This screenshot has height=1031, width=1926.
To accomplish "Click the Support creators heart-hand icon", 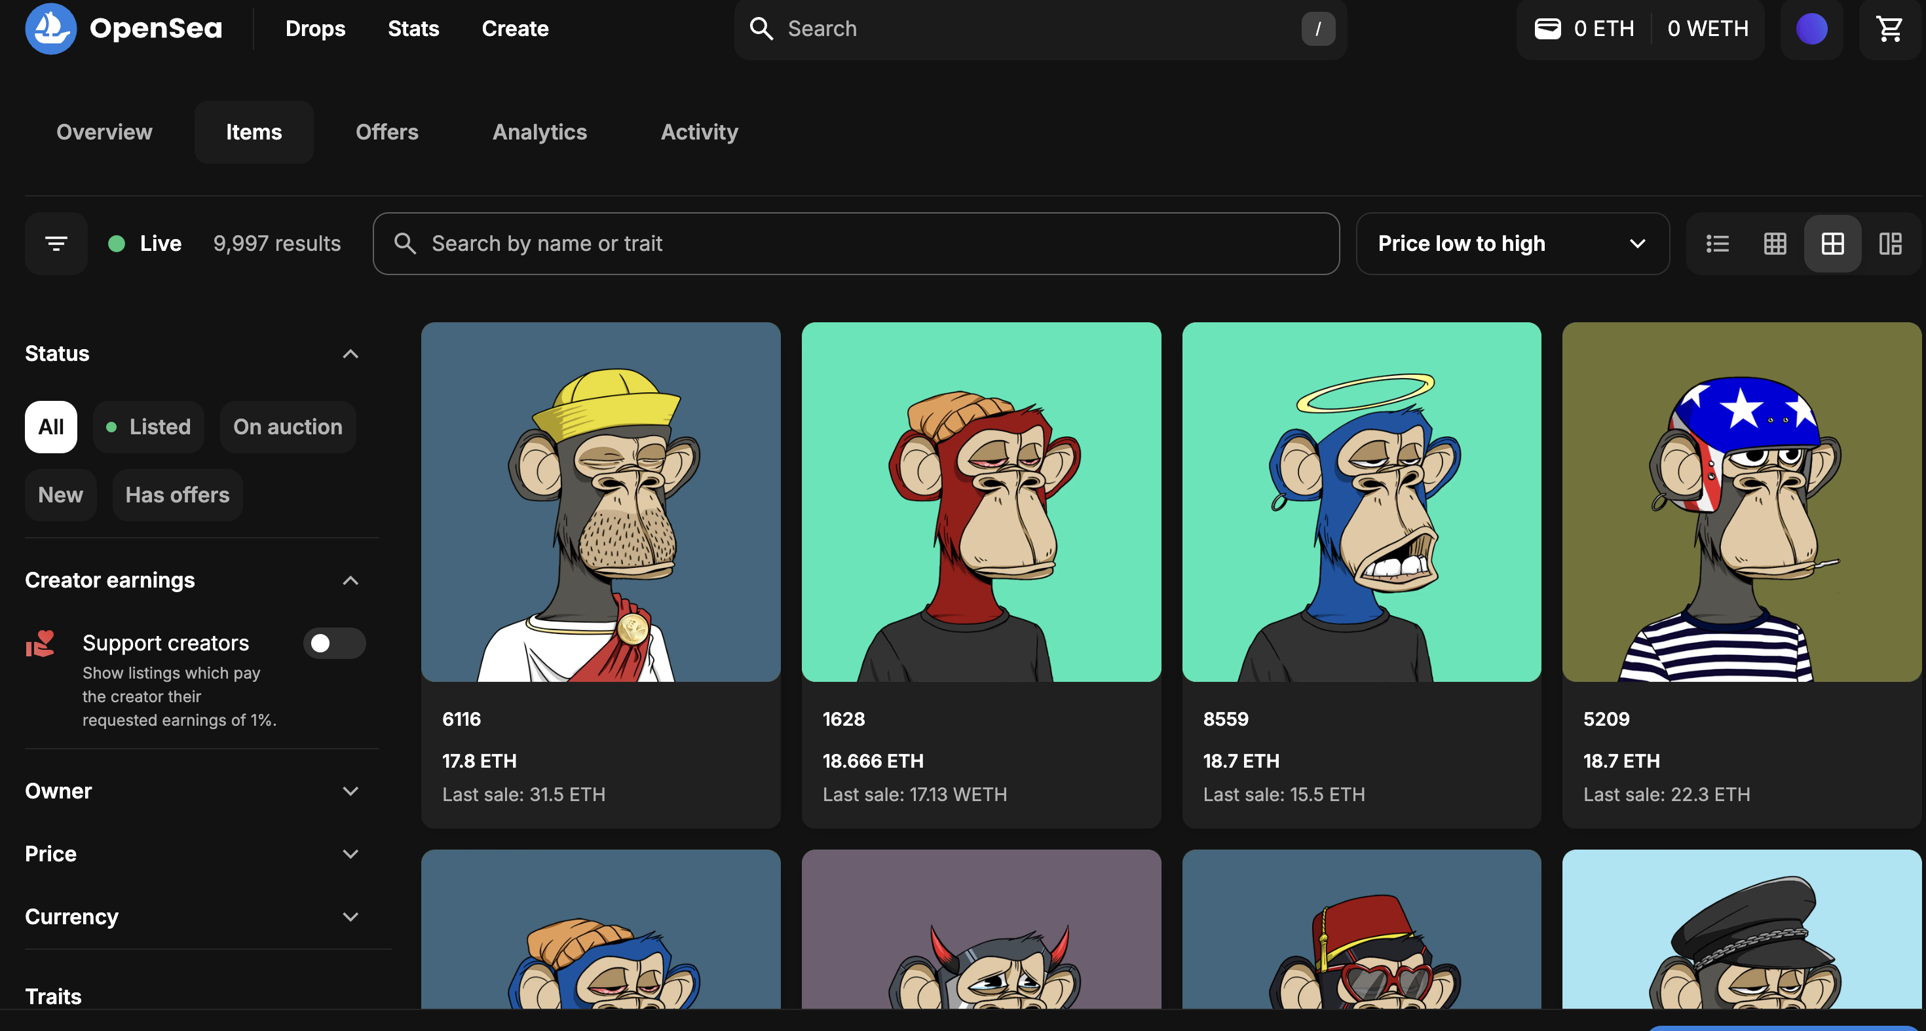I will pyautogui.click(x=41, y=643).
